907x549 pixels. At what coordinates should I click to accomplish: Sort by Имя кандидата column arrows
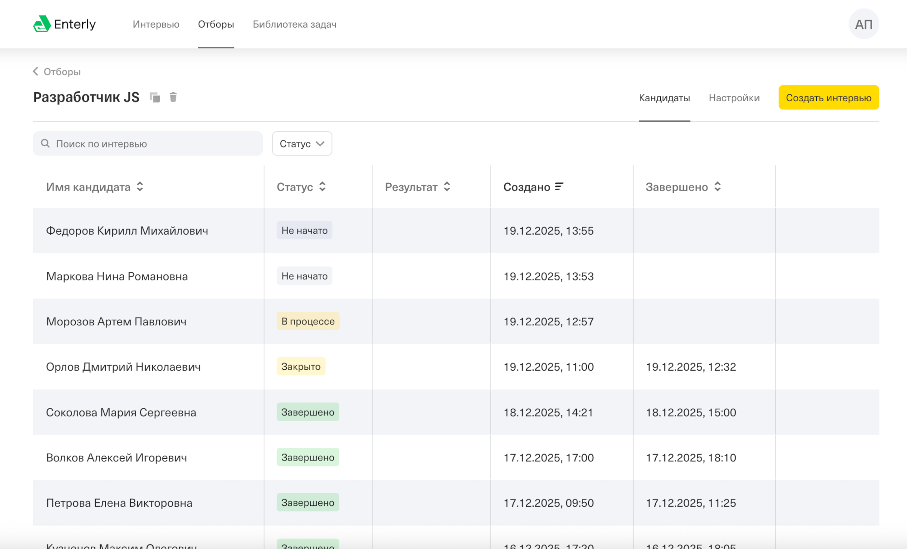point(140,186)
